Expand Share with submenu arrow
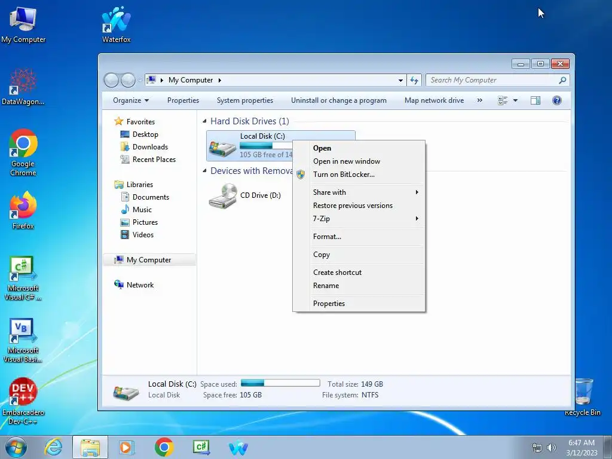This screenshot has width=612, height=459. point(417,192)
